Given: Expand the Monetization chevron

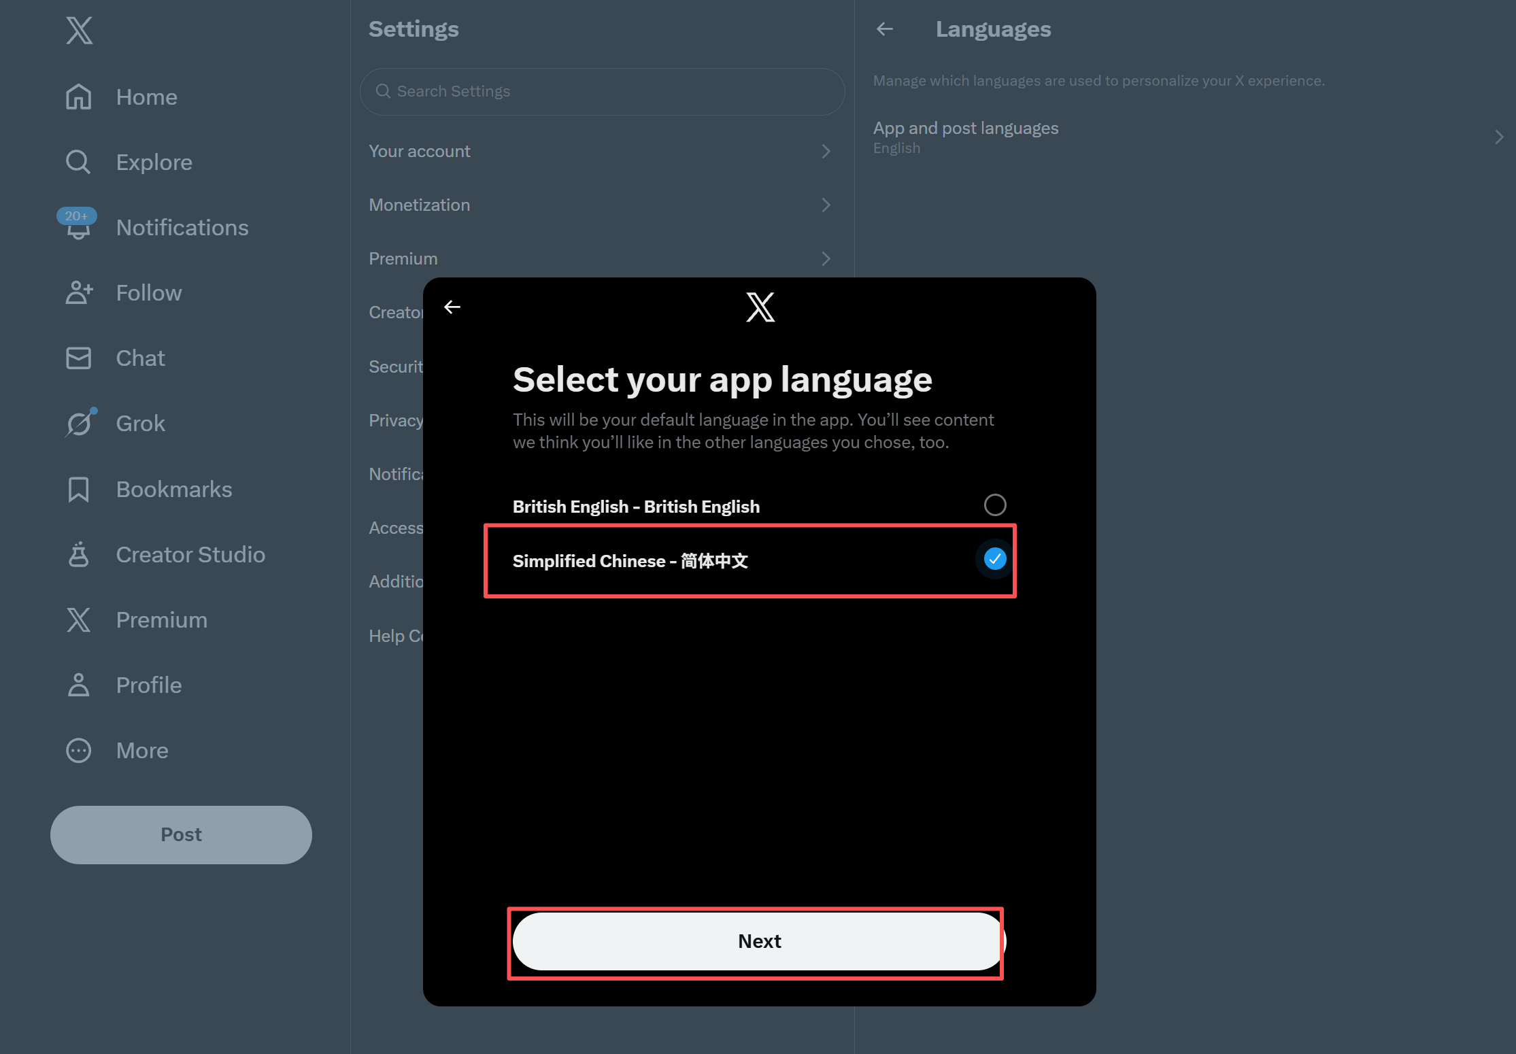Looking at the screenshot, I should coord(826,205).
